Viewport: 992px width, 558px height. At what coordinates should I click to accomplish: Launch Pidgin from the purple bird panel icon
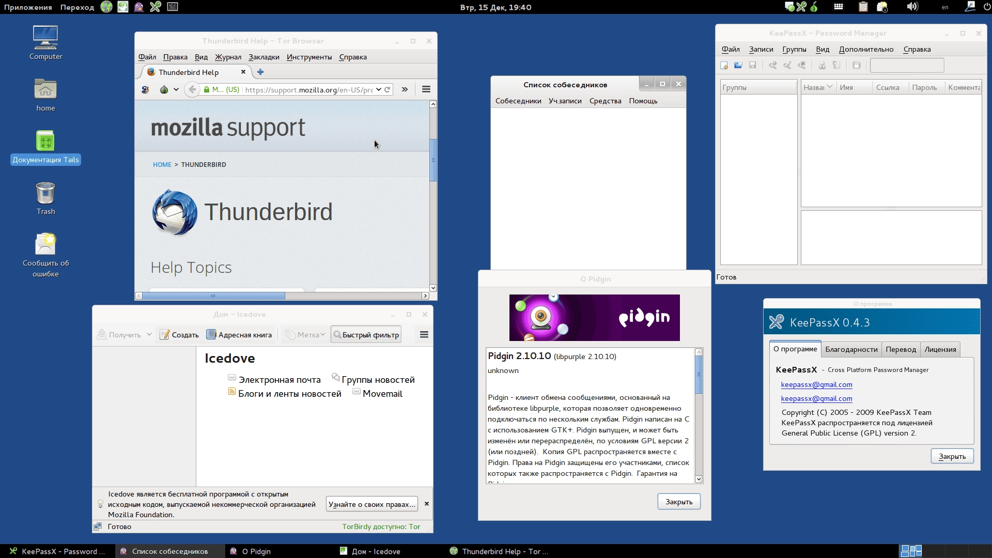[x=139, y=7]
